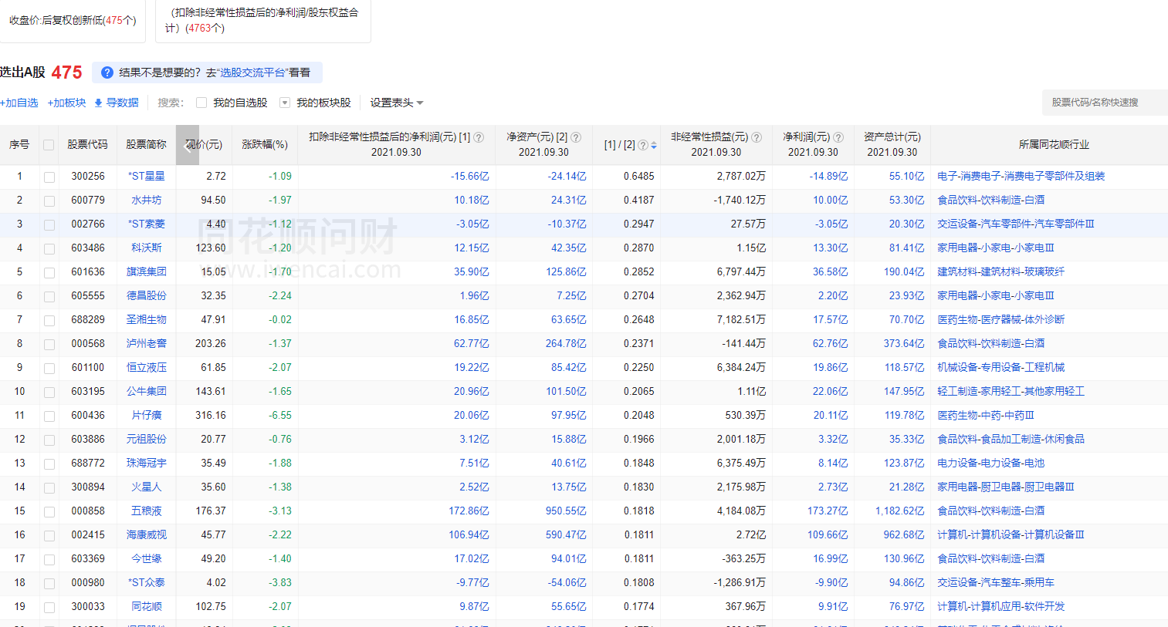Click the blue question mark info icon

click(x=107, y=72)
